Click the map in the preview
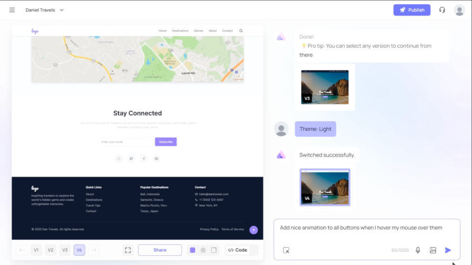 (137, 59)
